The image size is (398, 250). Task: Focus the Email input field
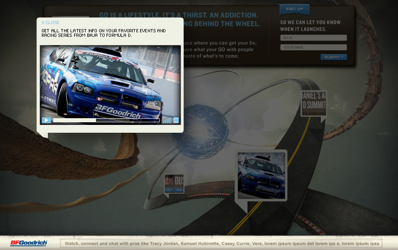tap(313, 38)
